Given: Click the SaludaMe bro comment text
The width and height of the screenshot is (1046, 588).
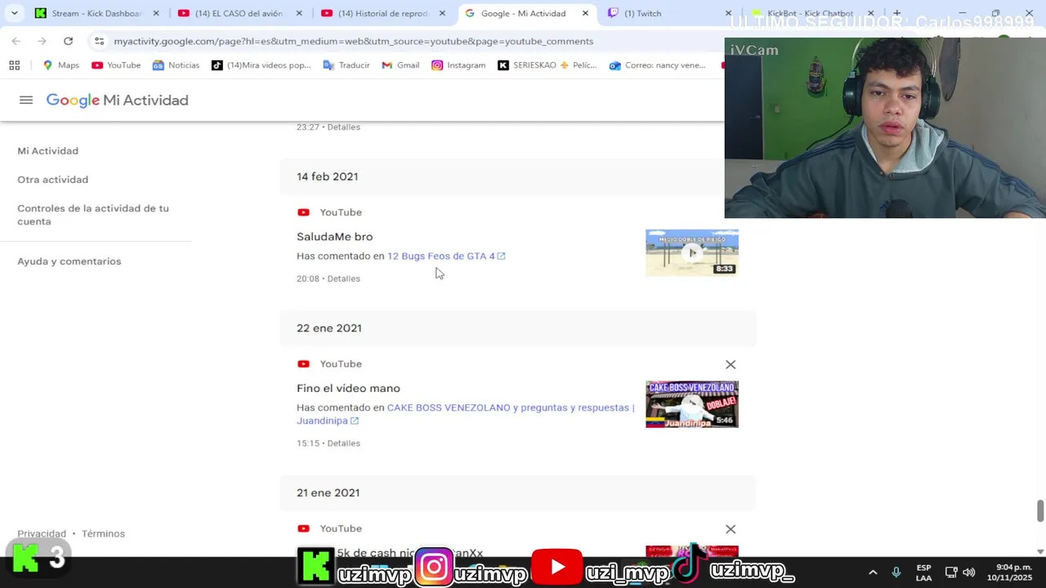Looking at the screenshot, I should click(x=334, y=236).
